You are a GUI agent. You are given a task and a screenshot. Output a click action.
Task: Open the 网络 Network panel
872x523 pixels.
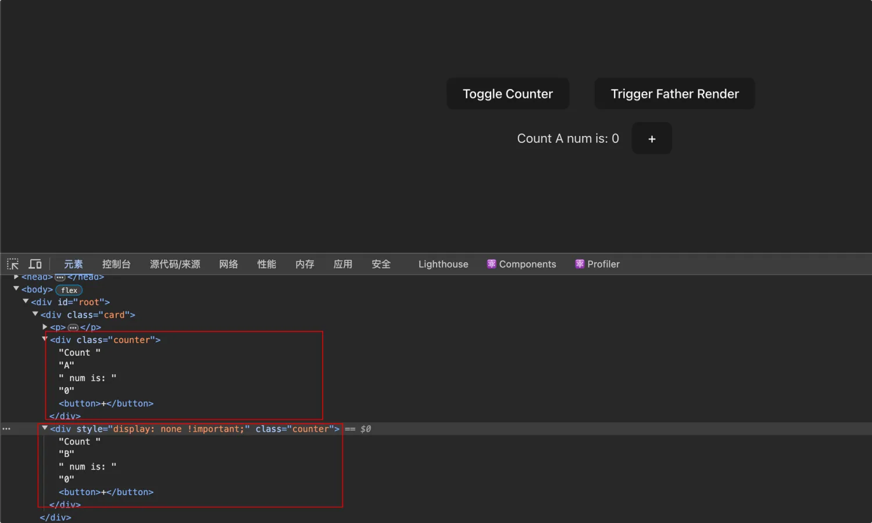[x=228, y=264]
